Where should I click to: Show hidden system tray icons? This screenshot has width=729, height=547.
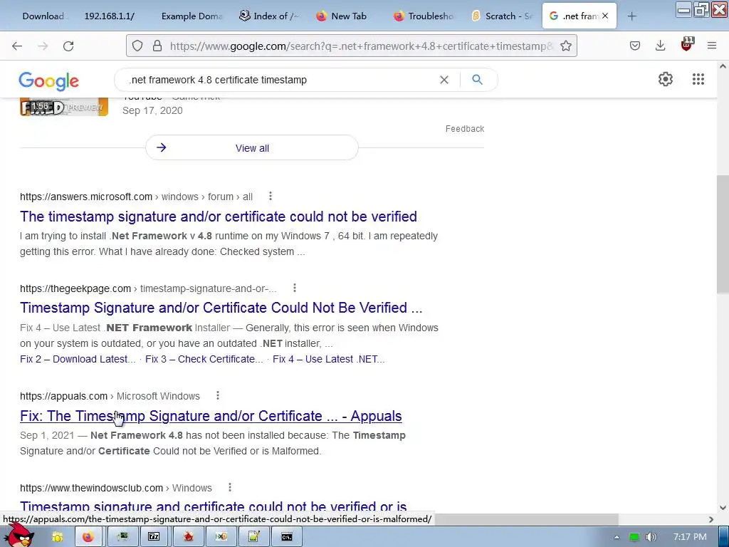(x=617, y=537)
